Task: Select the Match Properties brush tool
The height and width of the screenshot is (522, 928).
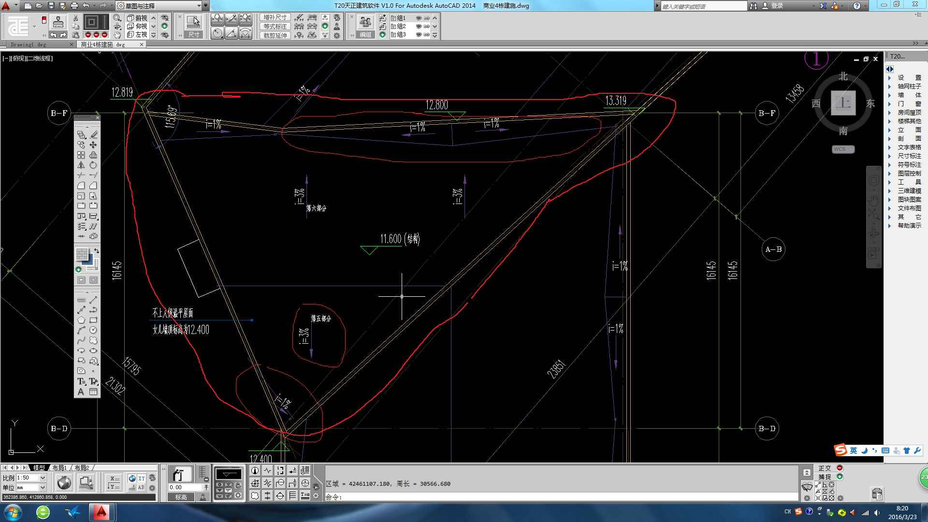Action: [93, 134]
